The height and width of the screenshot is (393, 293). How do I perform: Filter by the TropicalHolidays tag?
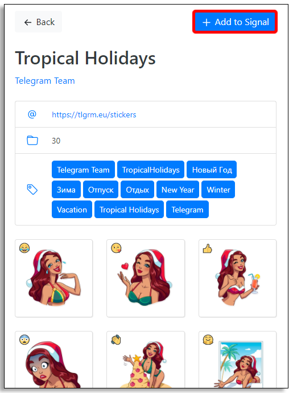click(151, 170)
